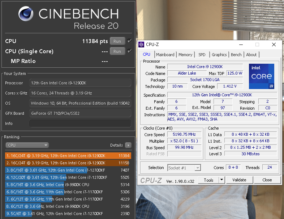Click the Processor field in Your System
Image resolution: width=284 pixels, height=219 pixels.
[x=80, y=83]
